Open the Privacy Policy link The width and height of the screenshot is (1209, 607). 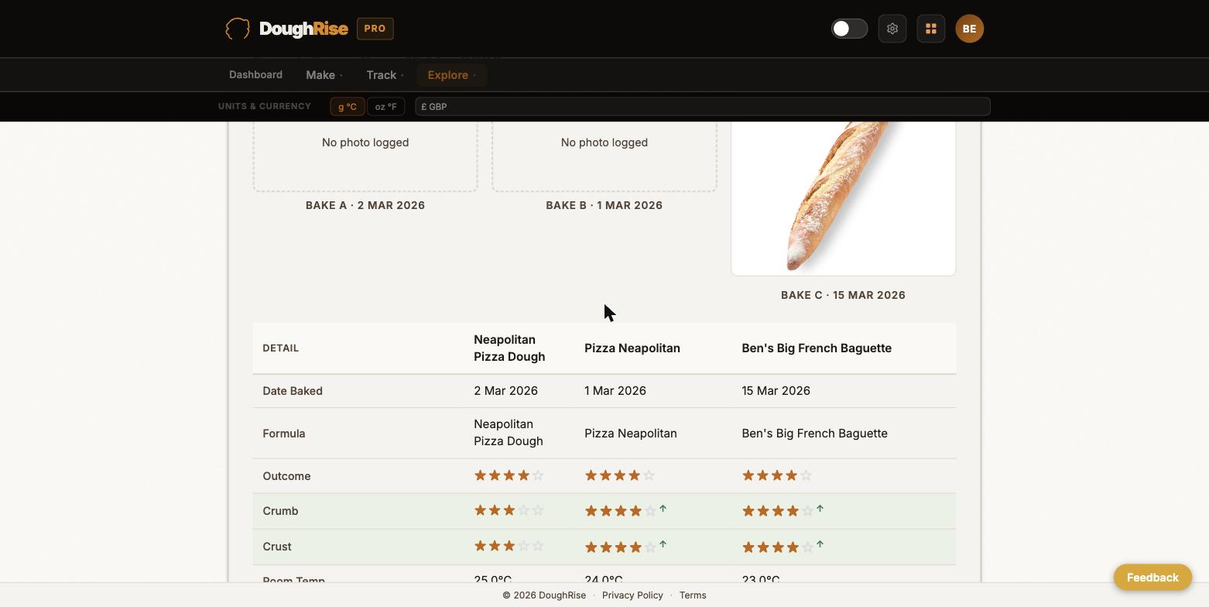632,595
